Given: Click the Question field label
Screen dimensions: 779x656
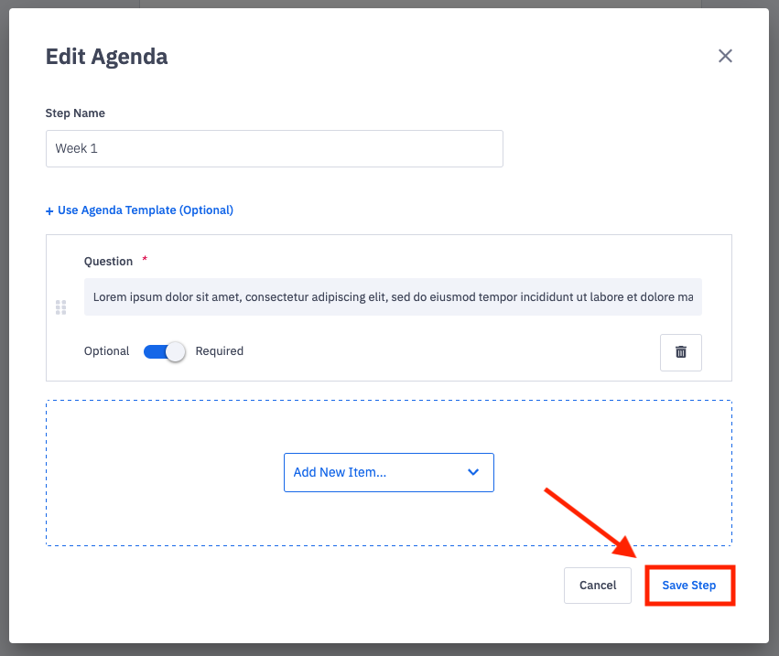Looking at the screenshot, I should click(x=108, y=262).
